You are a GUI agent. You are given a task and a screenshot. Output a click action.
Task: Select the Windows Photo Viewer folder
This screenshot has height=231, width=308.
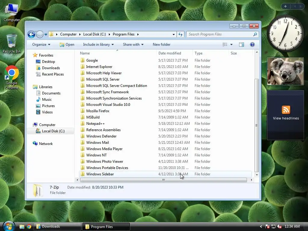tap(104, 162)
